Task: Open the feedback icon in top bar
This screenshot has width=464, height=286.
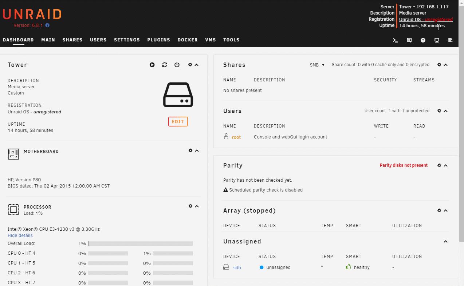Action: pyautogui.click(x=409, y=40)
